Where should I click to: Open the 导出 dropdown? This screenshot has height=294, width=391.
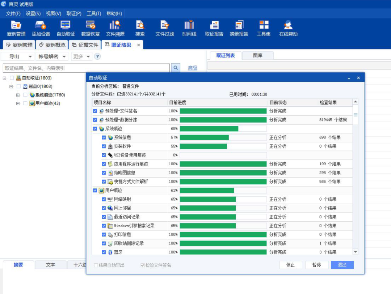click(x=18, y=56)
